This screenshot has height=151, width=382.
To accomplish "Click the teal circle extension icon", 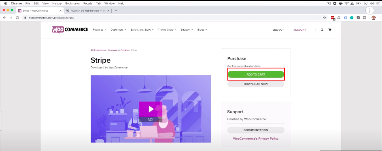I will pyautogui.click(x=352, y=18).
